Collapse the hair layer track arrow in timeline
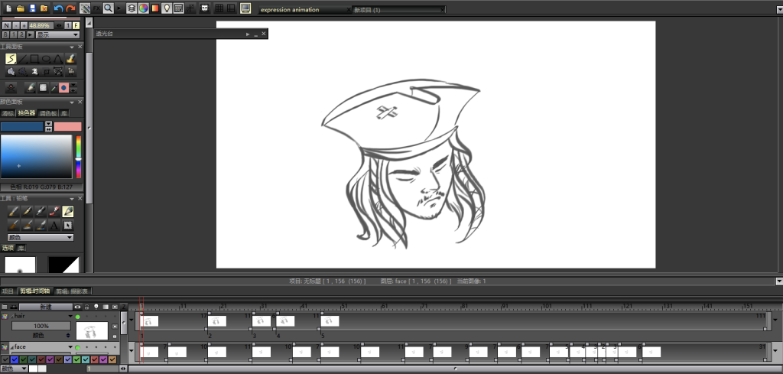This screenshot has height=374, width=783. (x=132, y=320)
